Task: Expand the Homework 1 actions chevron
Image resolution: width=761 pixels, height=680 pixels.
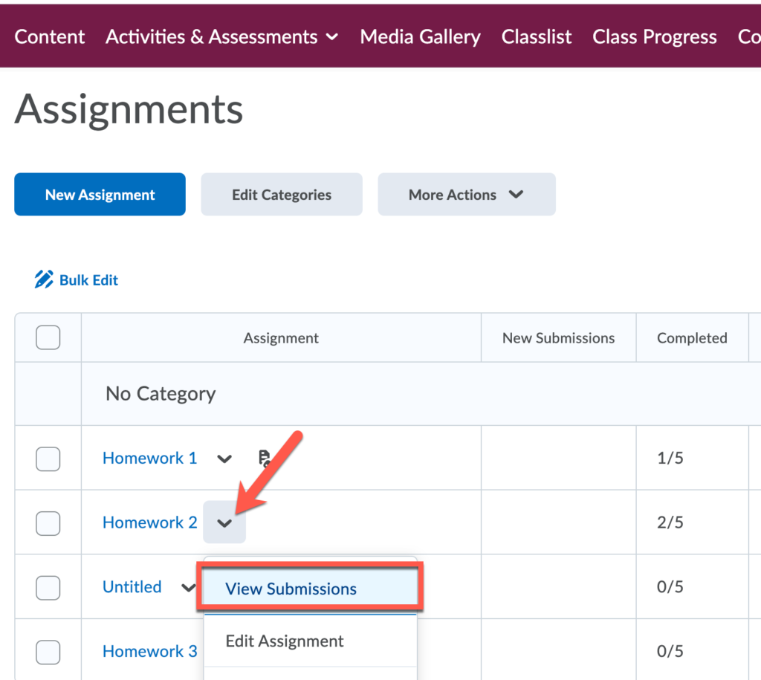Action: coord(224,459)
